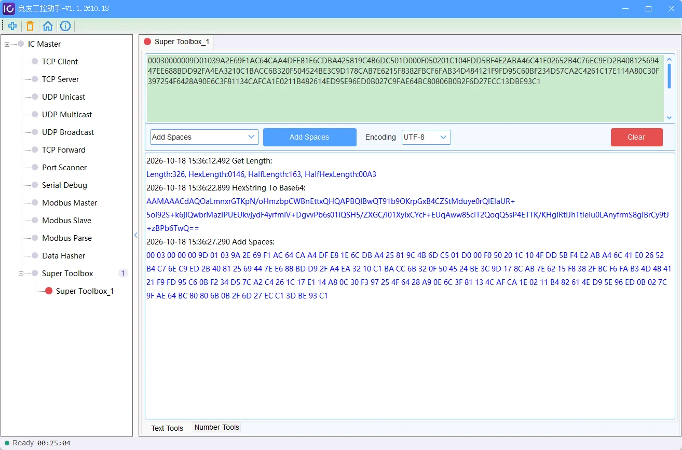Switch to the Text Tools tab
The width and height of the screenshot is (682, 450).
click(167, 428)
